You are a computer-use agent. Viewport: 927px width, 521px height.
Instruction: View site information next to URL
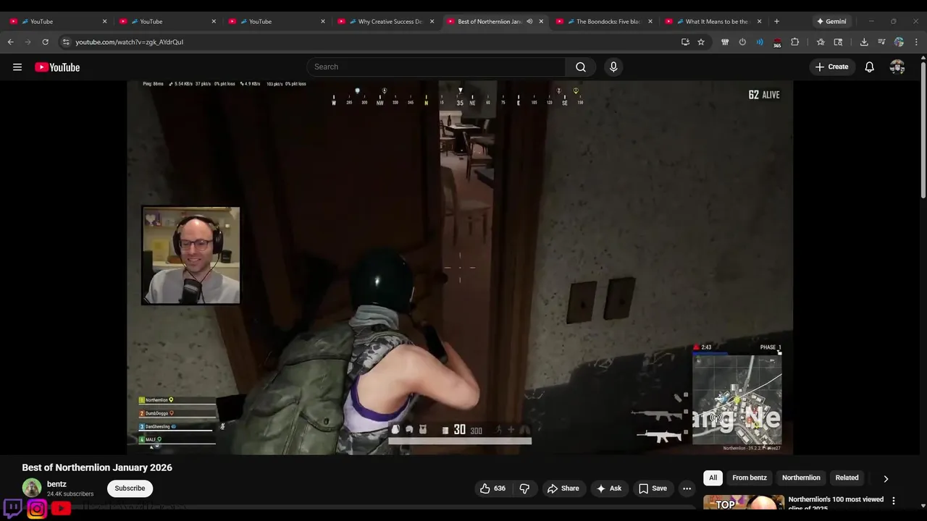(66, 42)
